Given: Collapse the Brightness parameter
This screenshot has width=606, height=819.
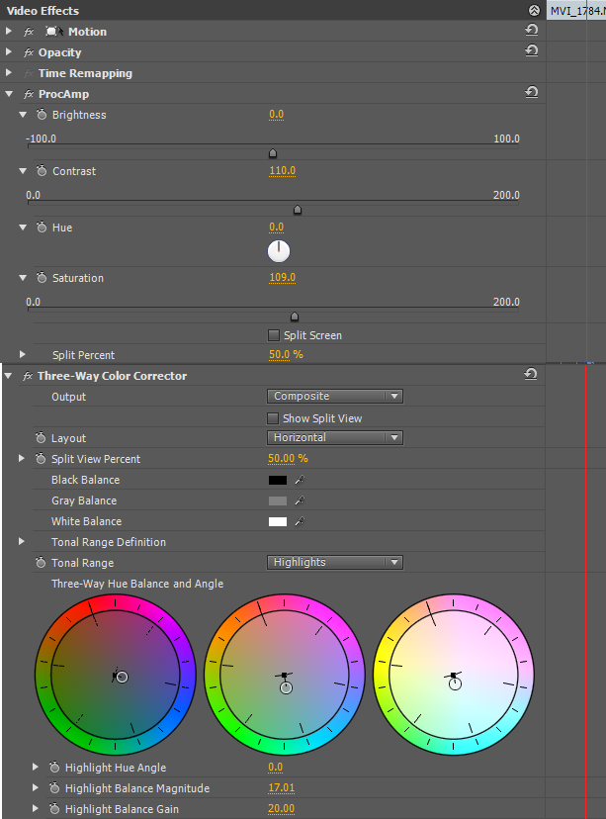Looking at the screenshot, I should point(23,115).
